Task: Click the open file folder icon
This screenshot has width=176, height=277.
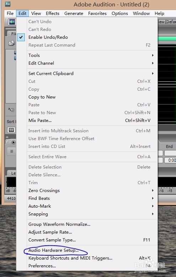Action: [x=12, y=43]
